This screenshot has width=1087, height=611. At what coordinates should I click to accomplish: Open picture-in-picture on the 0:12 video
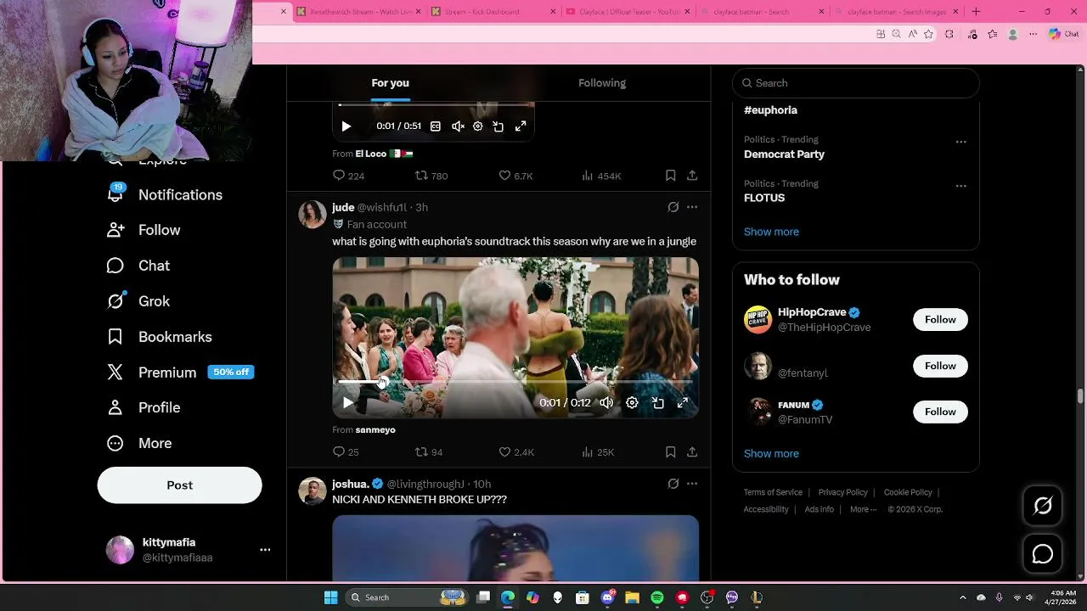pyautogui.click(x=657, y=403)
